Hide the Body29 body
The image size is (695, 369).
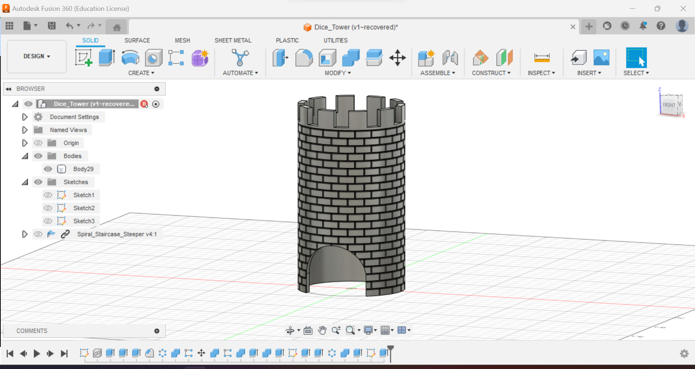tap(48, 169)
